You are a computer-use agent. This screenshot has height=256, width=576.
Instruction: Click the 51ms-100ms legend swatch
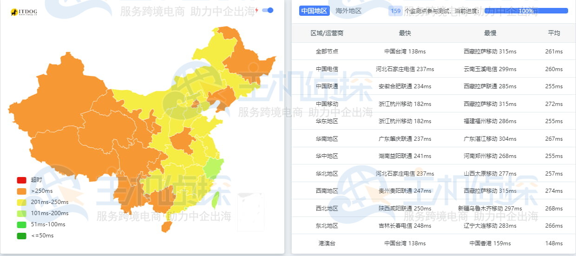(21, 224)
